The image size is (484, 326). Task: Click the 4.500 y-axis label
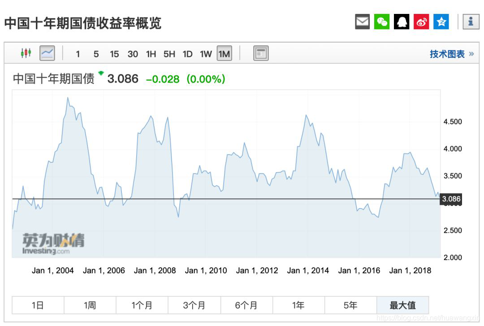click(453, 122)
